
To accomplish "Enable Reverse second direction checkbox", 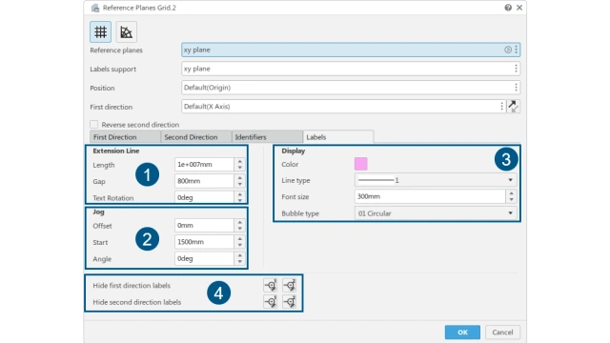I will pos(93,125).
